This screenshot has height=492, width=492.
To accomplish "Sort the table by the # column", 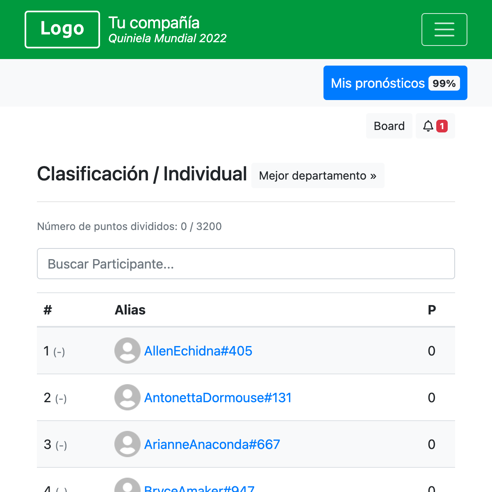I will tap(48, 310).
